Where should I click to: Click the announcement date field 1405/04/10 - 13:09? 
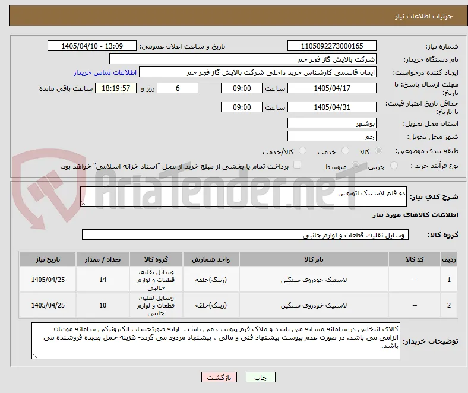click(92, 46)
